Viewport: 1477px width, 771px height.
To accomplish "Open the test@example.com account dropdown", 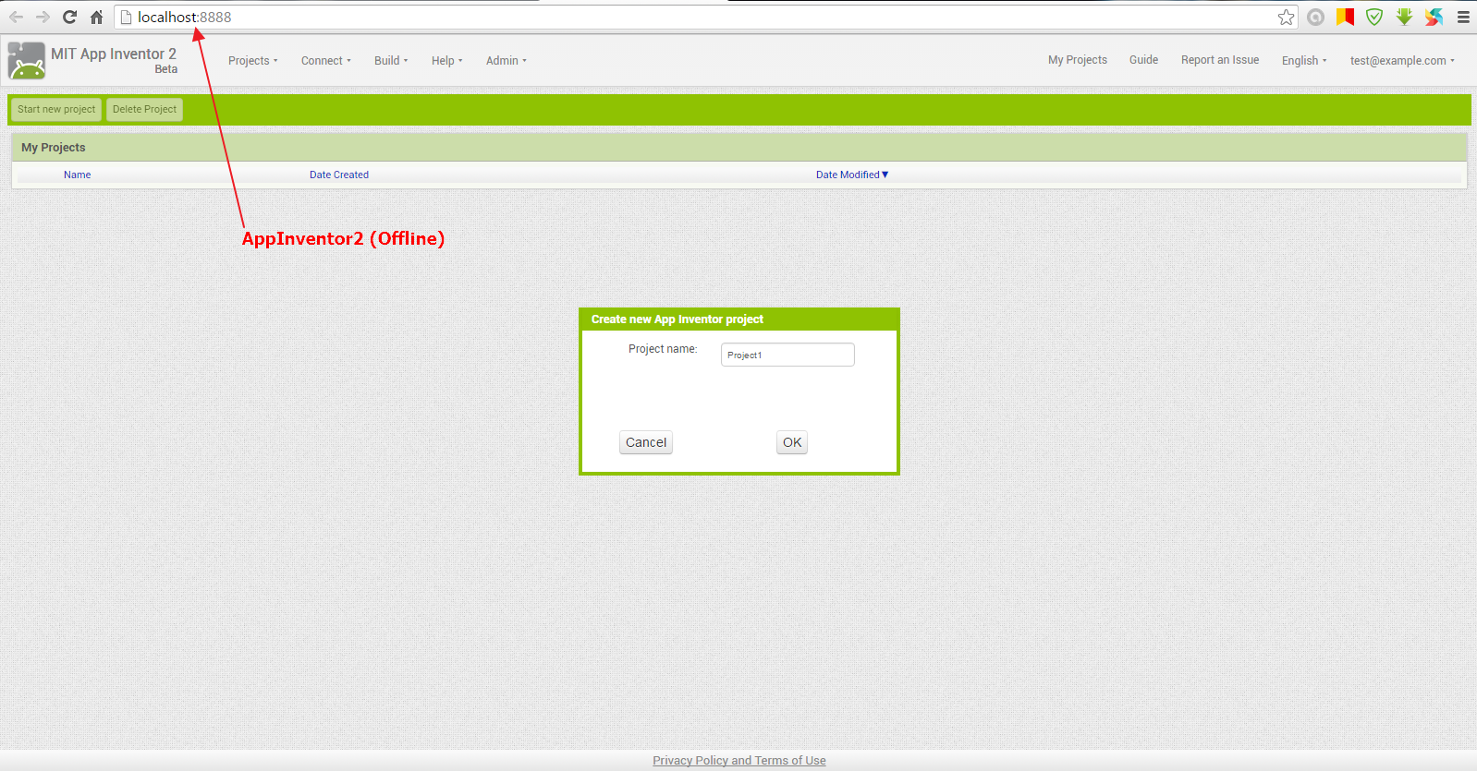I will (x=1402, y=61).
